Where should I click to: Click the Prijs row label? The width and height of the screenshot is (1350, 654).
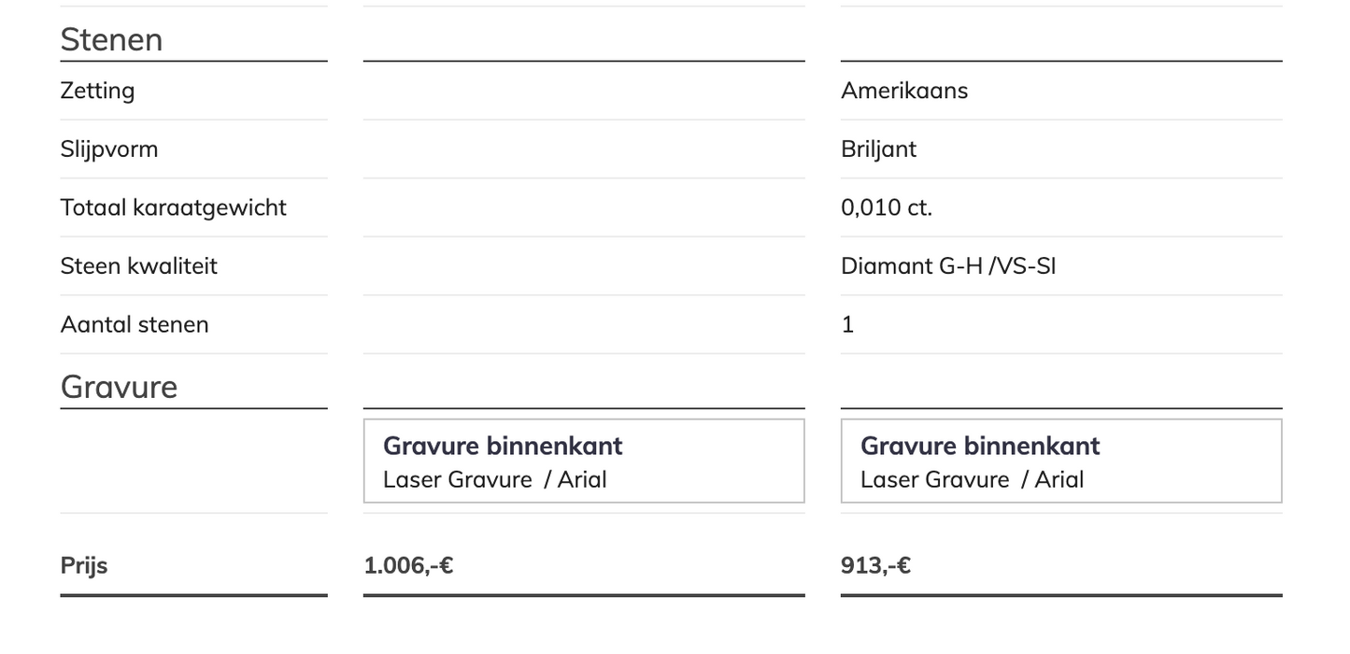click(84, 565)
